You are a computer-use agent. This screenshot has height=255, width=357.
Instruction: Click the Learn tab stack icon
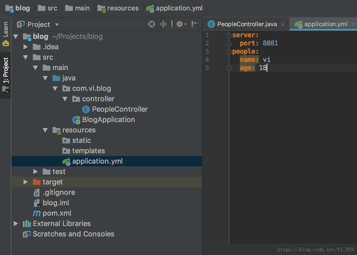6,43
